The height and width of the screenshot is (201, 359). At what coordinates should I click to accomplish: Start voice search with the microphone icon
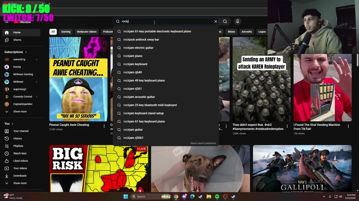pos(238,21)
